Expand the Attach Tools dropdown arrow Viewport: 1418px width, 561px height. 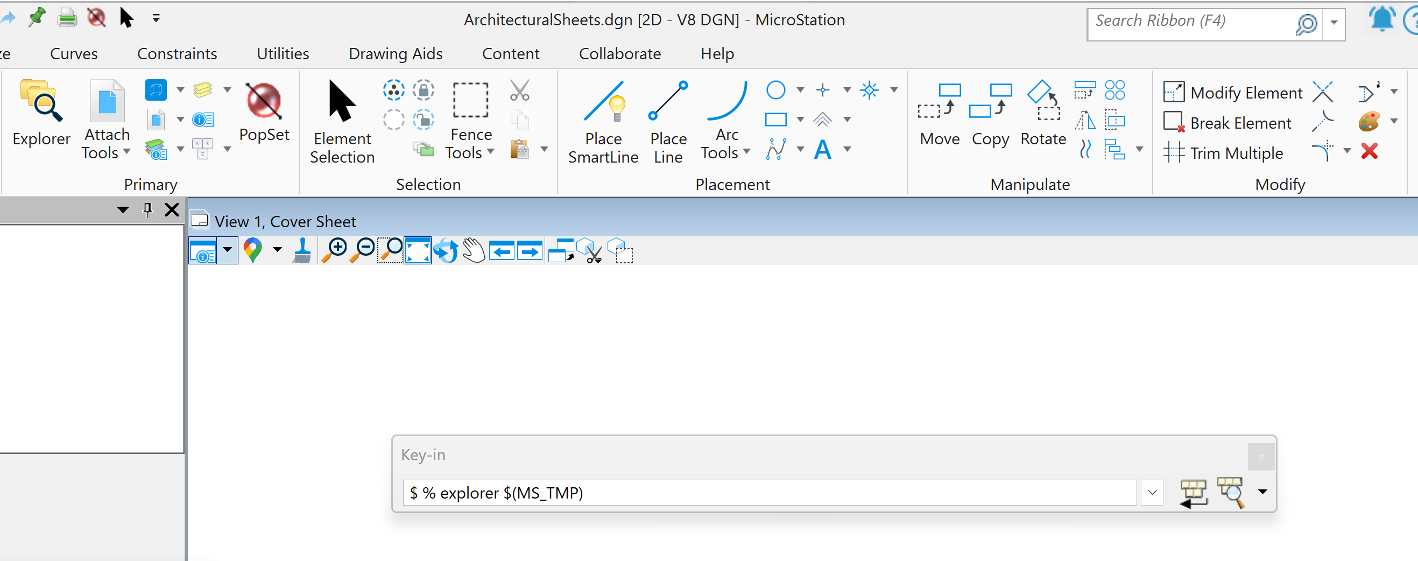(126, 151)
